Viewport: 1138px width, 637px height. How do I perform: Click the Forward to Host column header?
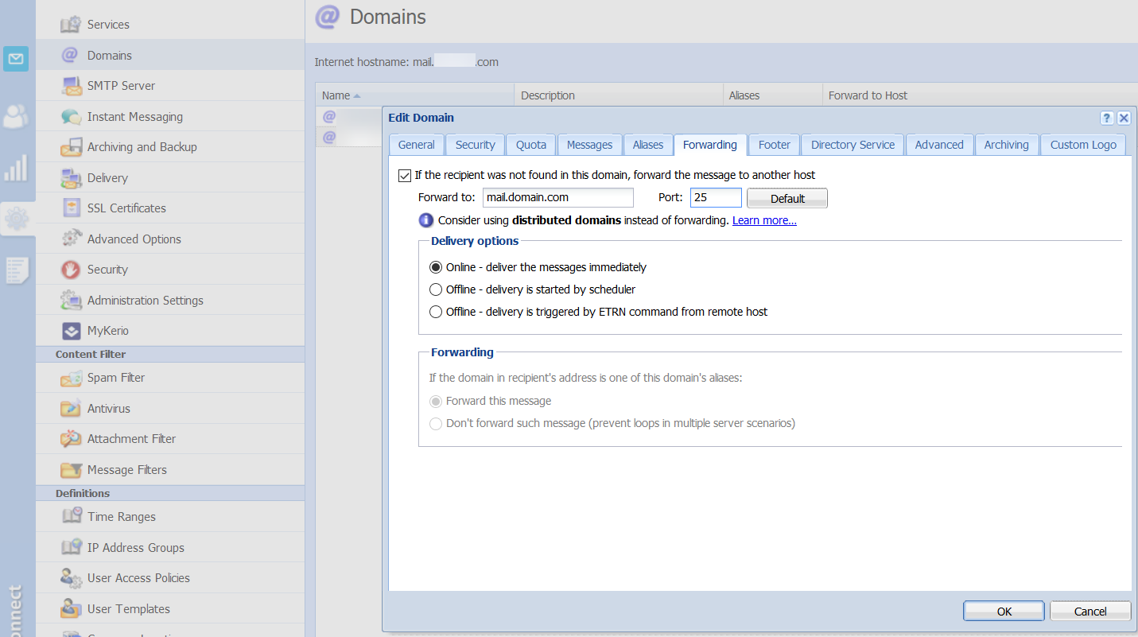(981, 95)
